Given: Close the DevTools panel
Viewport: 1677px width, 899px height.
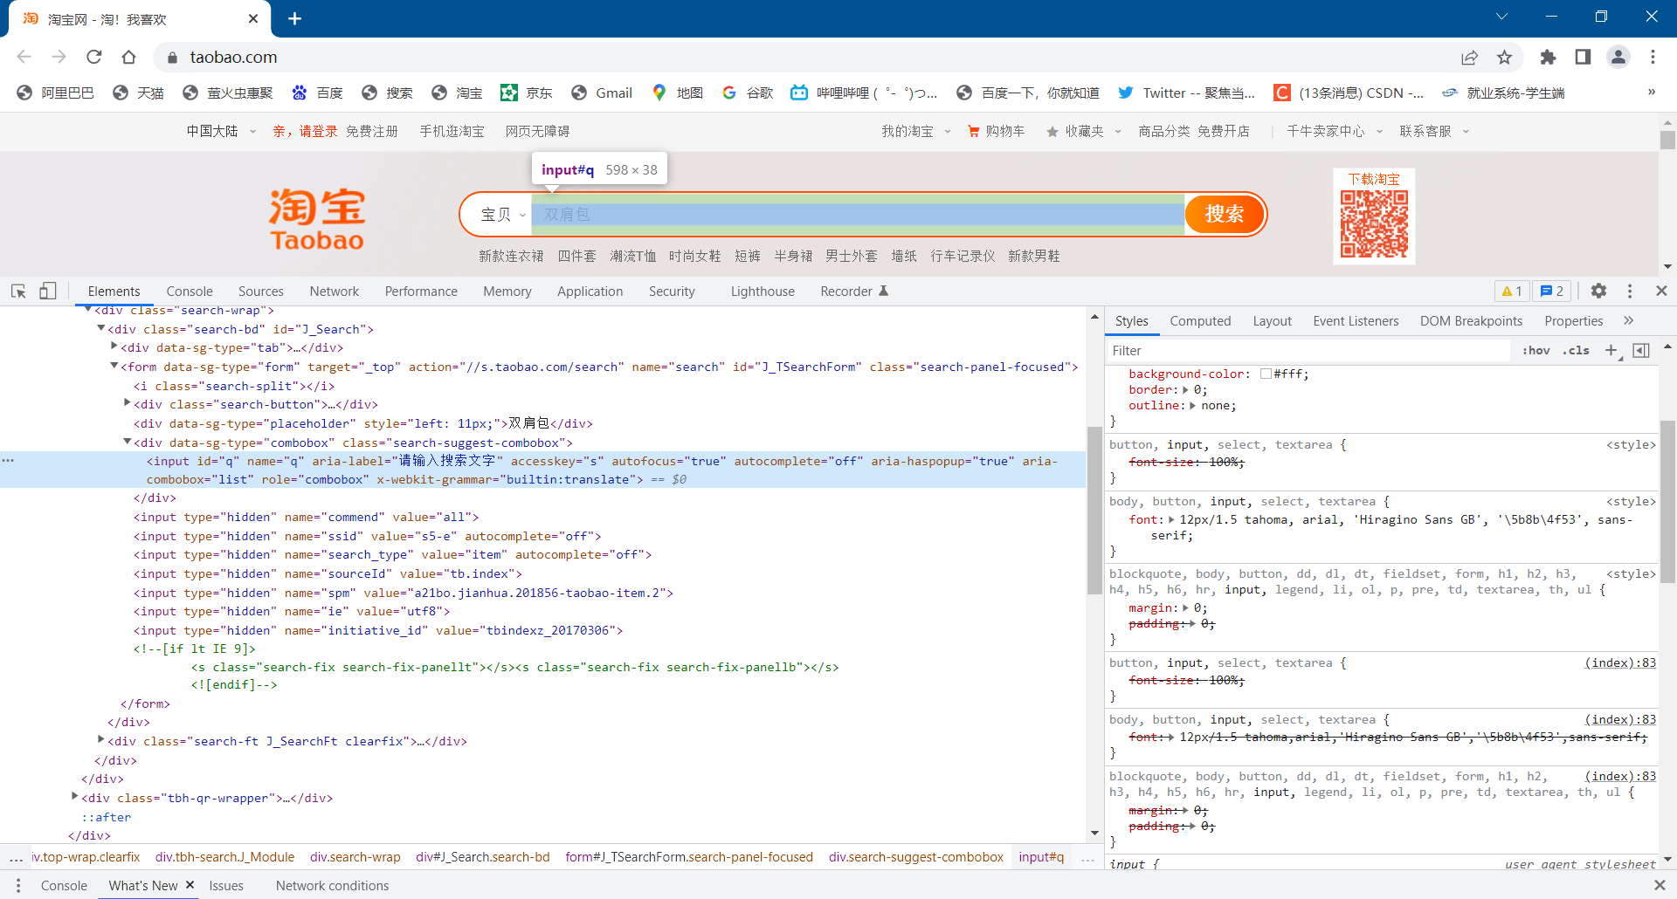Looking at the screenshot, I should coord(1661,291).
